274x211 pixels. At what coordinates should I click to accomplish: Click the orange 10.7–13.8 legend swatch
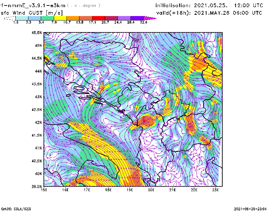(73, 18)
